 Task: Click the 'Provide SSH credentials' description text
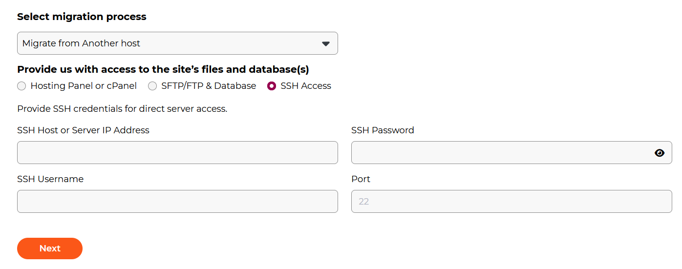coord(122,109)
